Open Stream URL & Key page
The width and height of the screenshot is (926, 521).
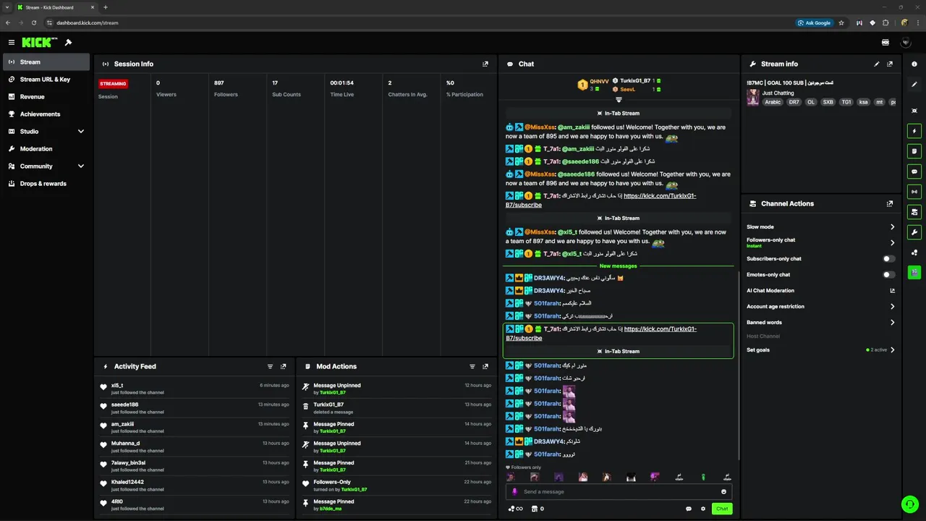pyautogui.click(x=46, y=80)
